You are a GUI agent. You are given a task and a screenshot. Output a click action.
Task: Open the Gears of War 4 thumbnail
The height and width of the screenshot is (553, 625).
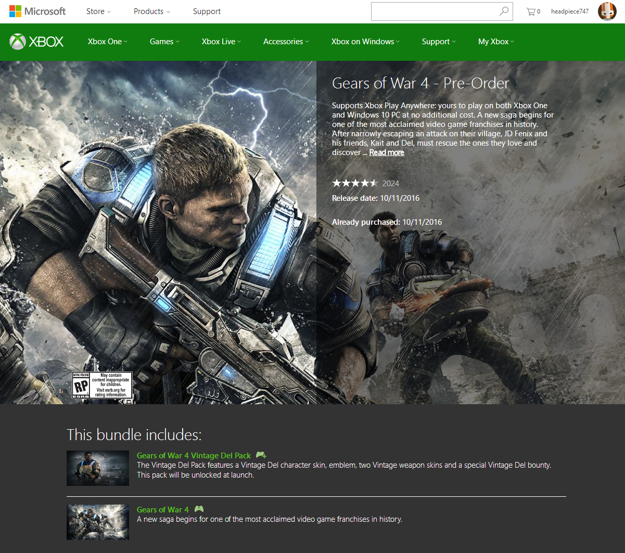pos(98,522)
